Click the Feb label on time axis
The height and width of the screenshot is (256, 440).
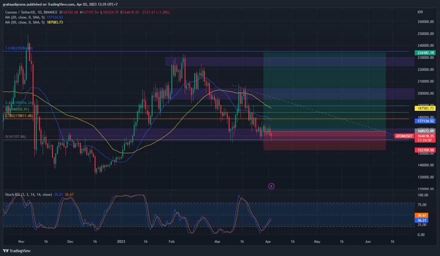pyautogui.click(x=171, y=241)
